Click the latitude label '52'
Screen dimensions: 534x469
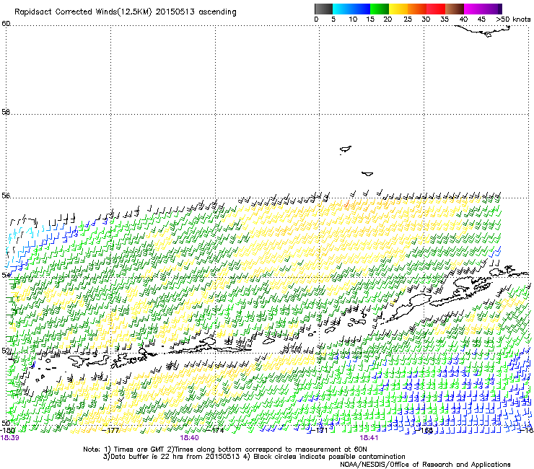(x=6, y=350)
